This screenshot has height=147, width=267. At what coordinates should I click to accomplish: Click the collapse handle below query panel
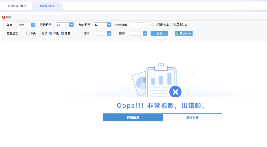tap(162, 41)
